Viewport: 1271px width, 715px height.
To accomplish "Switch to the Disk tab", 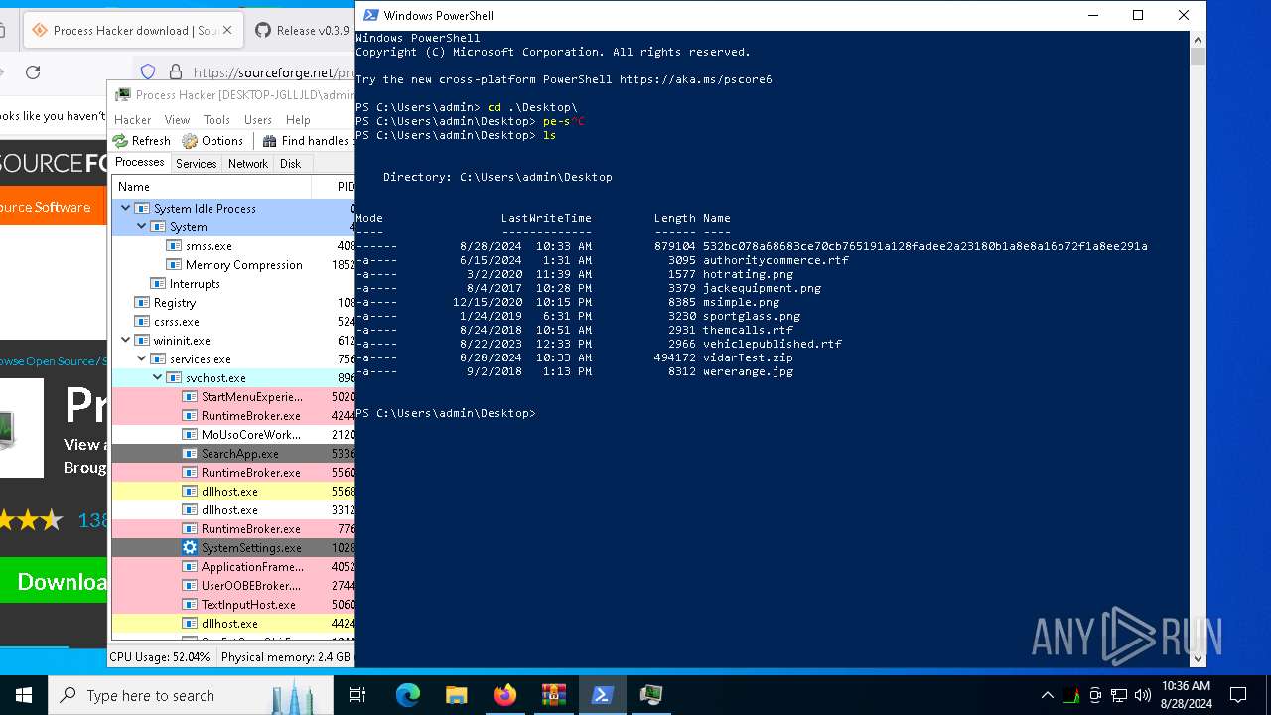I will point(291,163).
